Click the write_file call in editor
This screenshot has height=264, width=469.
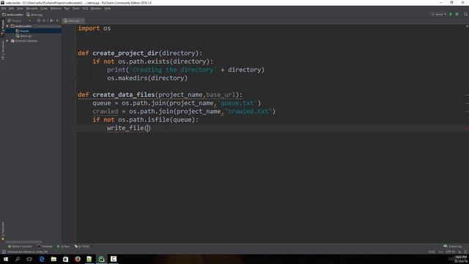[x=129, y=128]
